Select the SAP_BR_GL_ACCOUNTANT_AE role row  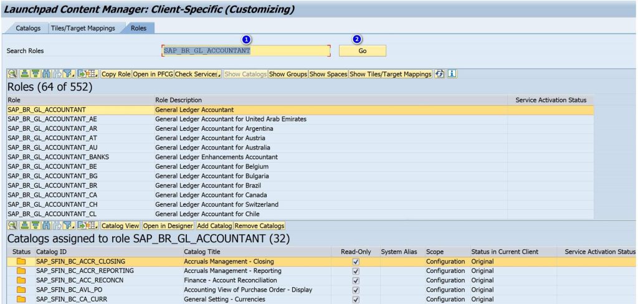tap(300, 119)
